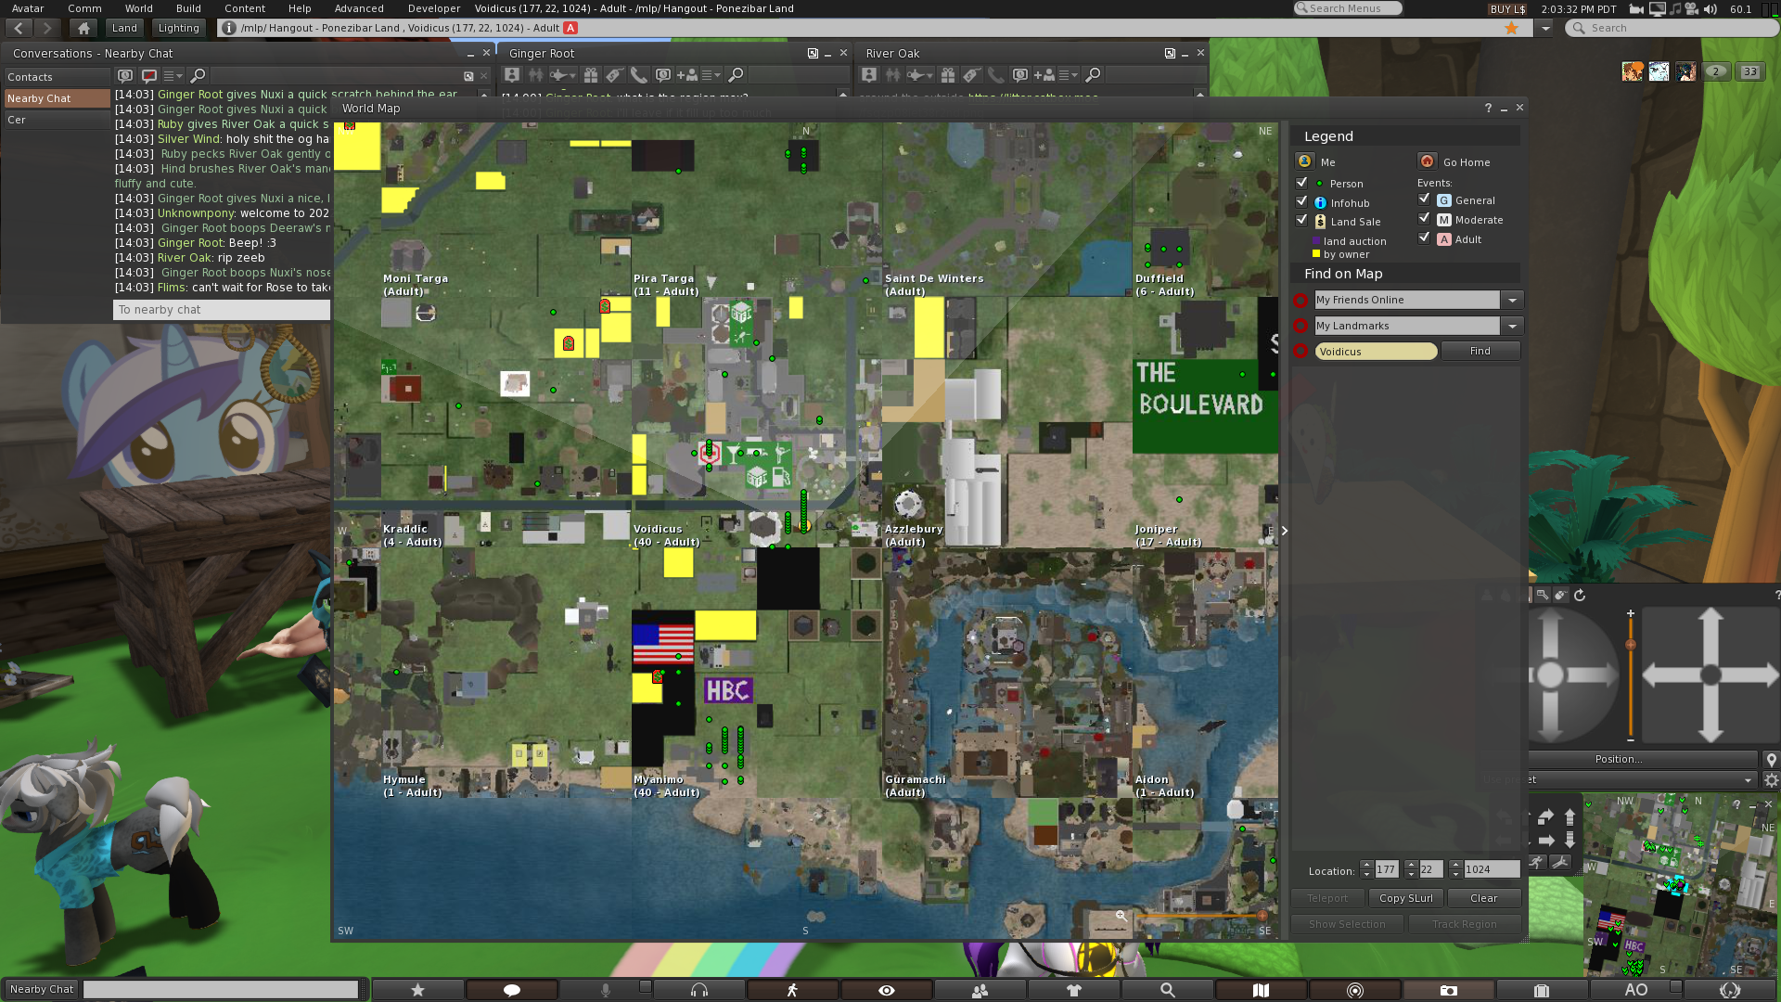This screenshot has width=1781, height=1002.
Task: Open the Developer menu
Action: coord(434,8)
